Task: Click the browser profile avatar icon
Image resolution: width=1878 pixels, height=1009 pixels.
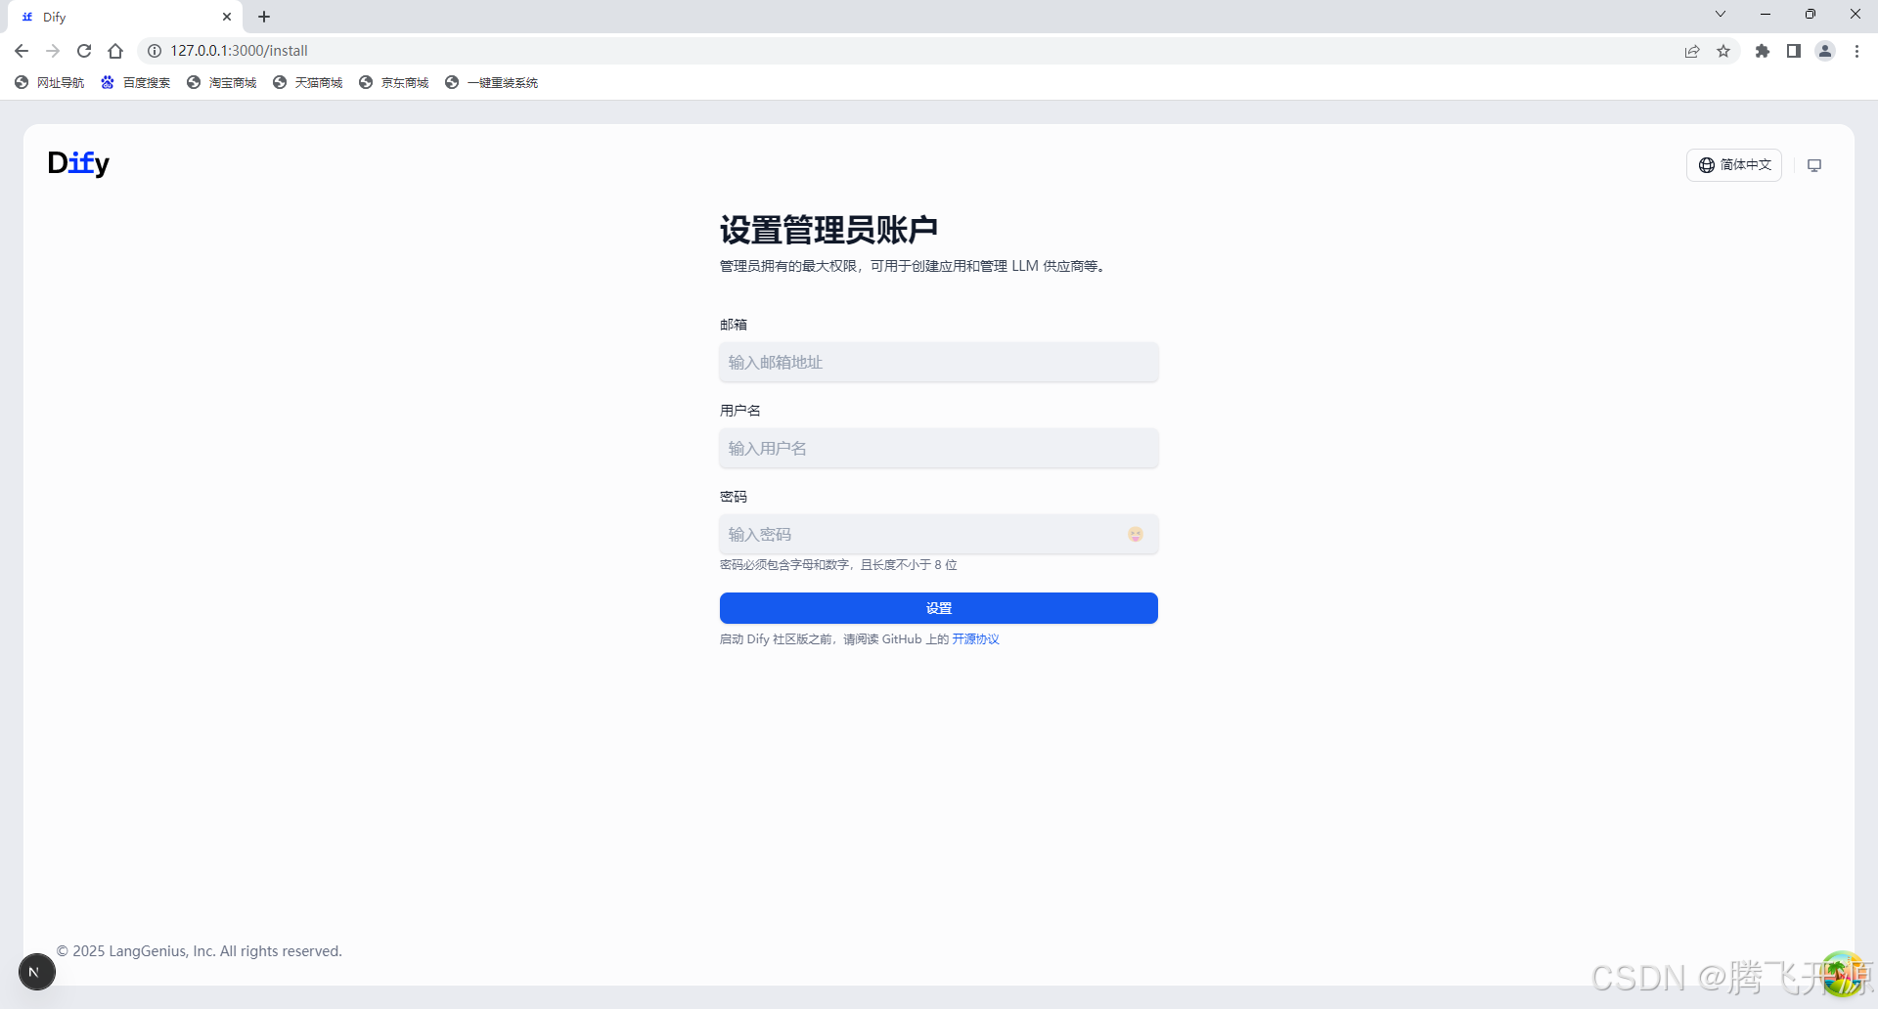Action: [1825, 50]
